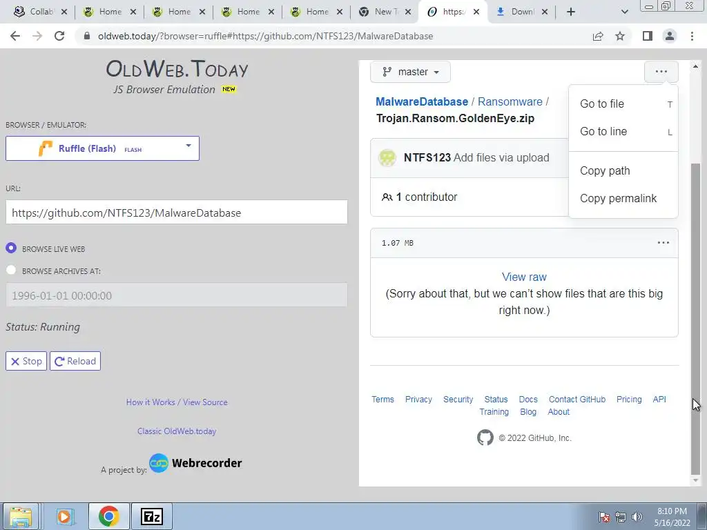The image size is (707, 530).
Task: Click 1 contributor text
Action: click(427, 197)
